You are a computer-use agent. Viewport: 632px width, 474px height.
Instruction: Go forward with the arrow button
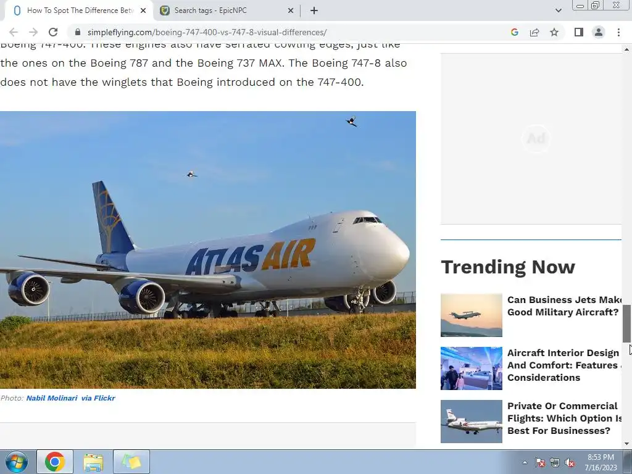point(33,32)
